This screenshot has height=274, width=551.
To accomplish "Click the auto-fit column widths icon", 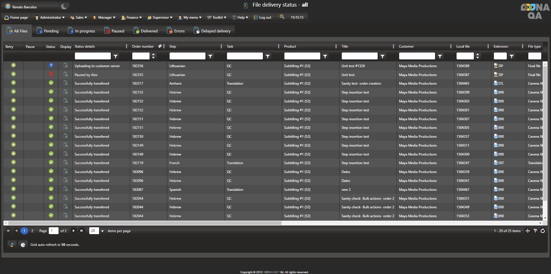I will 527,231.
